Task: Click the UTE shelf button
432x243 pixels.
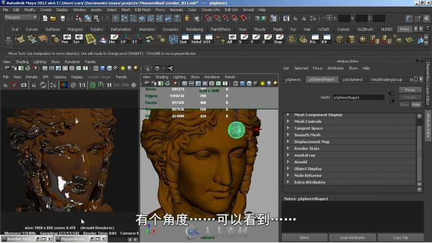Action: point(208,39)
